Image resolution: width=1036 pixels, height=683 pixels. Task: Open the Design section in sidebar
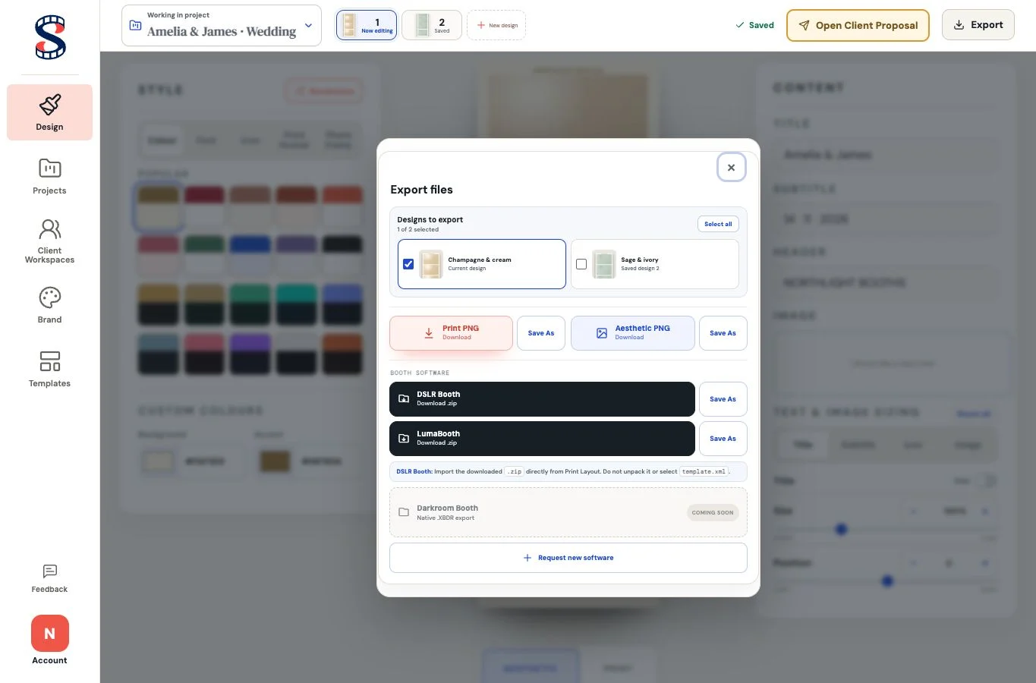(49, 112)
